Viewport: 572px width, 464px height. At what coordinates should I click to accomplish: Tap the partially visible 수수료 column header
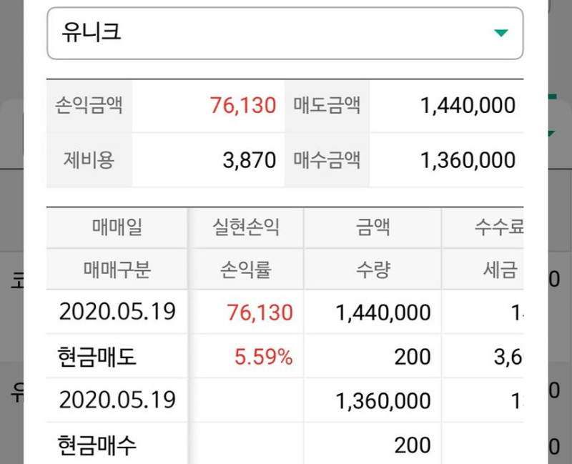coord(499,228)
